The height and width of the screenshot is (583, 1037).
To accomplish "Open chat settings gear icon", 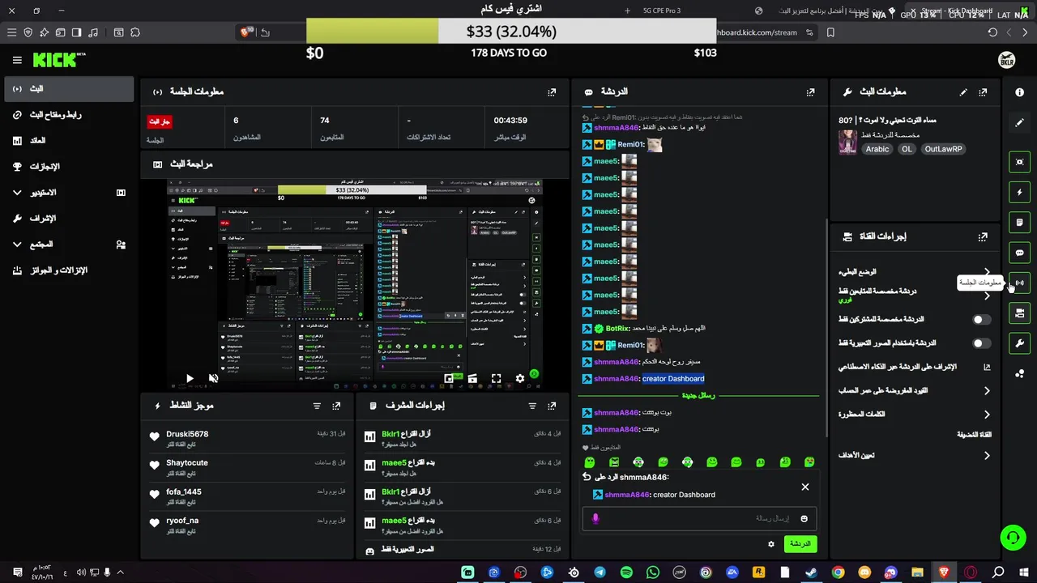I will (771, 544).
